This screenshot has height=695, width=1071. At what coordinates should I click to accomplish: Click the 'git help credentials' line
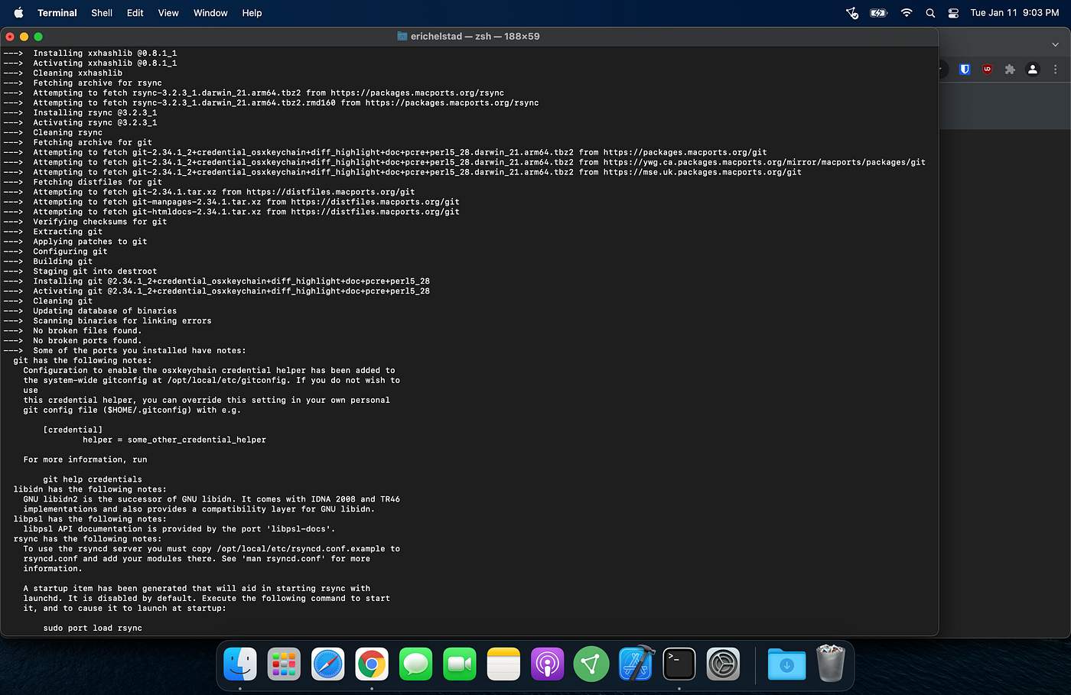(x=93, y=479)
